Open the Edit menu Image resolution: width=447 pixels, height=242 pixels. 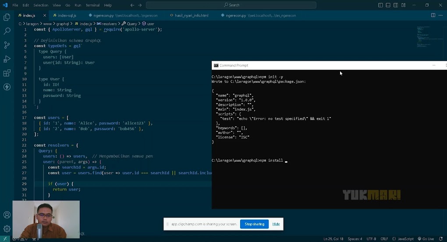26,5
